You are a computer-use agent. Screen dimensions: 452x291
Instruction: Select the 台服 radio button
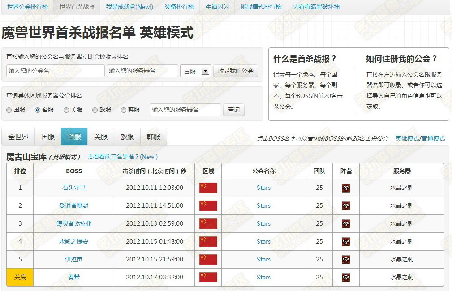38,110
